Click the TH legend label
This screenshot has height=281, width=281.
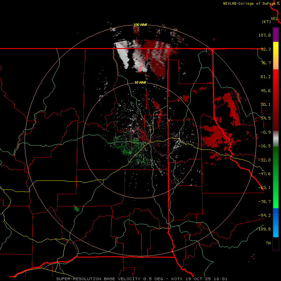268,243
